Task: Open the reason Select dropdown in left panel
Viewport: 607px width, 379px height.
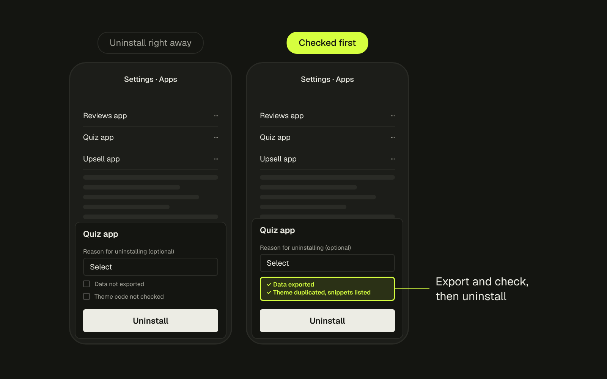Action: pyautogui.click(x=151, y=267)
